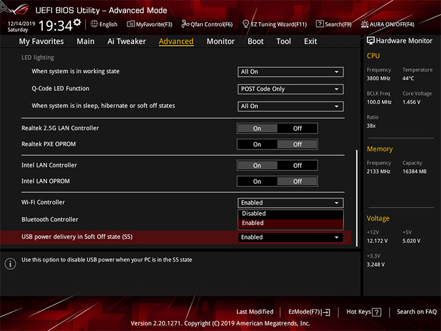Click the Hot Keys question mark icon
The width and height of the screenshot is (441, 331).
(x=376, y=312)
